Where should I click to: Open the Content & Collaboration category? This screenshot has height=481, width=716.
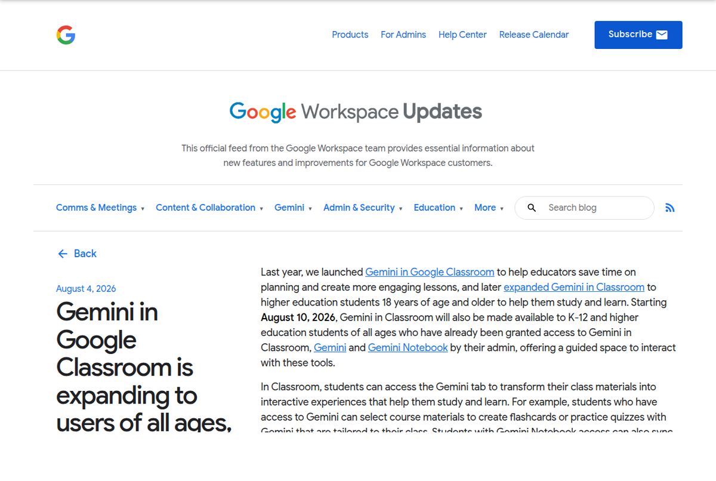point(205,208)
